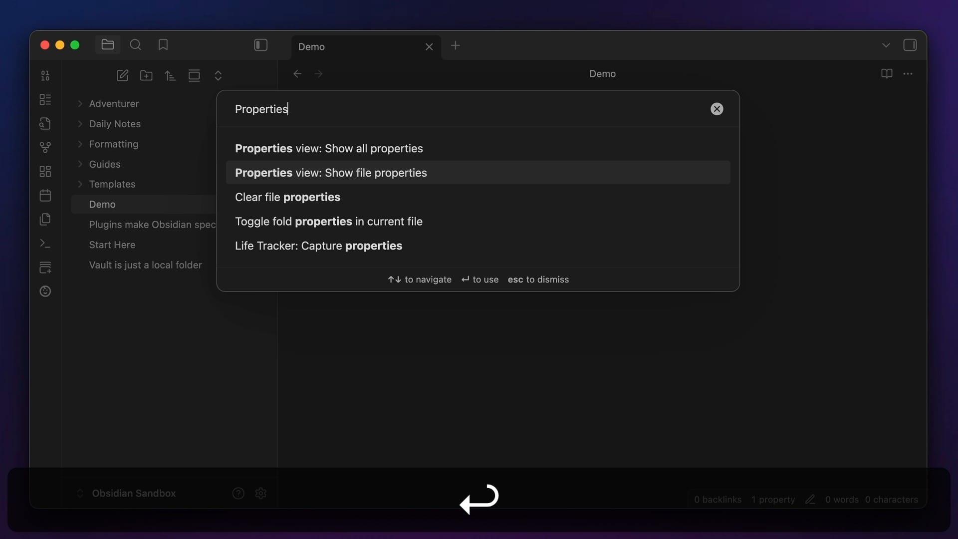Toggle the left sidebar
This screenshot has width=958, height=539.
[260, 45]
